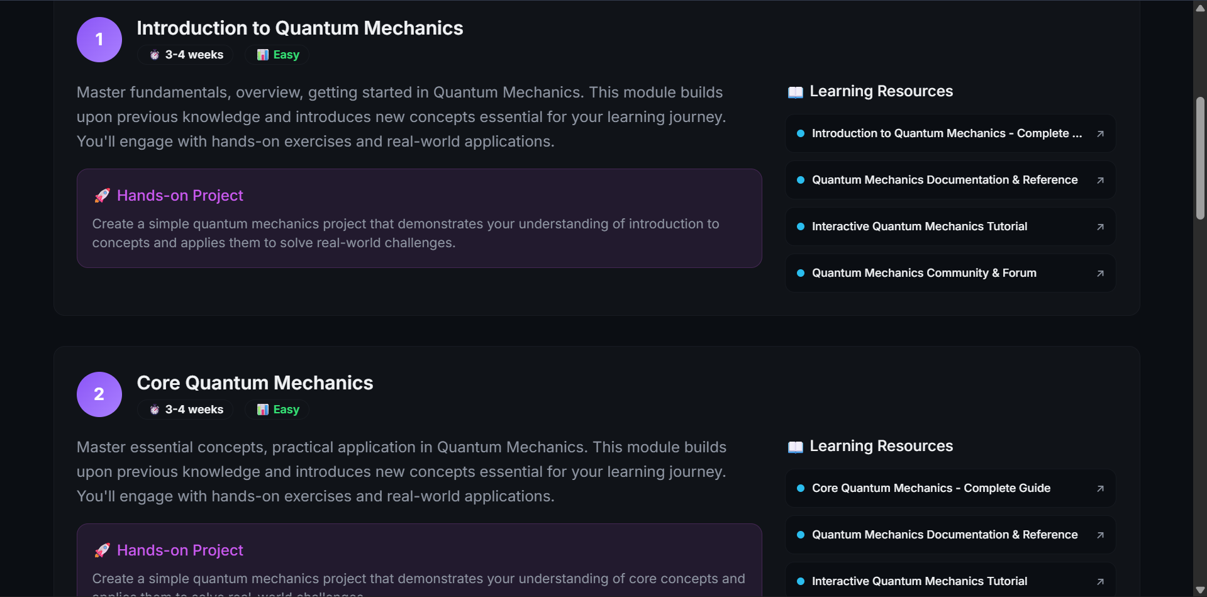Image resolution: width=1207 pixels, height=597 pixels.
Task: Click the book icon beside module 1 Learning Resources
Action: [795, 92]
